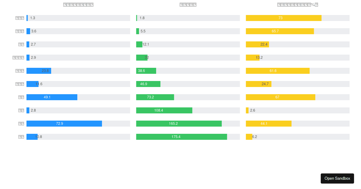361x189 pixels.
Task: Pick the yellow bar with value 67
Action: tap(280, 97)
